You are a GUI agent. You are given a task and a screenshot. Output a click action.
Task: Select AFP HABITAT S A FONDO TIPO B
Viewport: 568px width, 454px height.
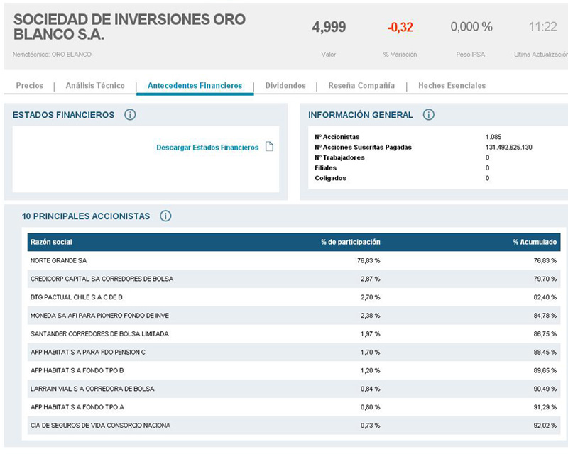[77, 370]
